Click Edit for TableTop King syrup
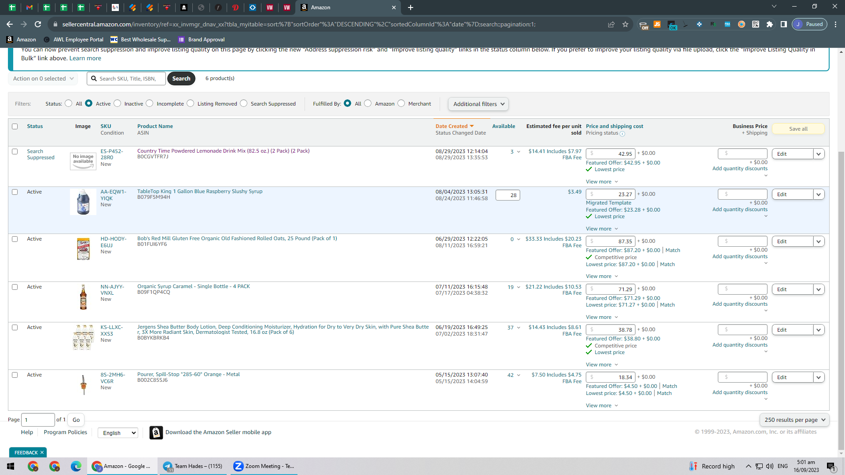This screenshot has width=845, height=475. coord(792,194)
